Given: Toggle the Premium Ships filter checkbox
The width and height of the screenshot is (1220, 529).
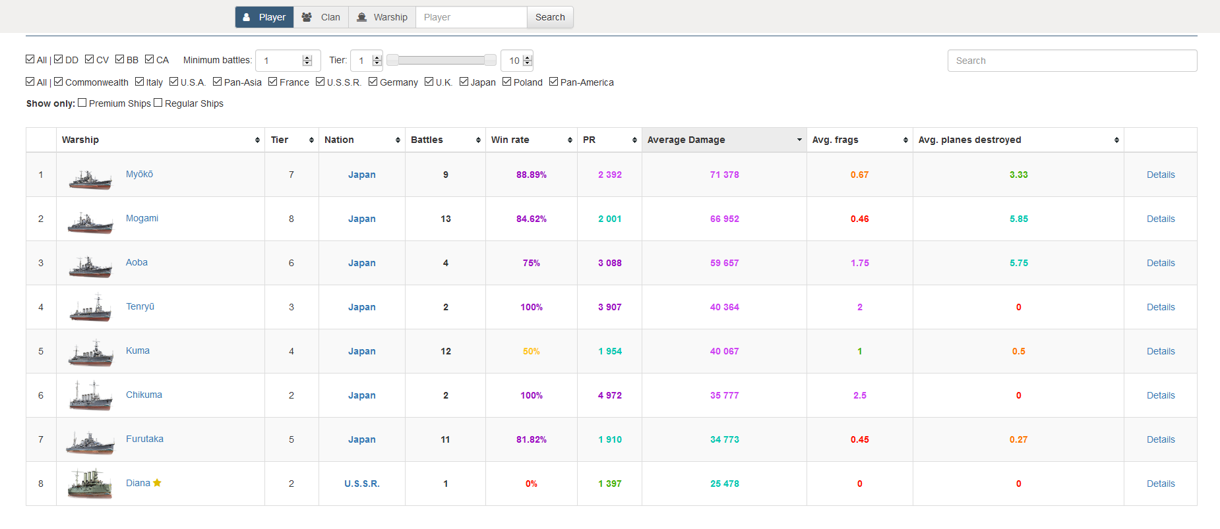Looking at the screenshot, I should tap(82, 103).
